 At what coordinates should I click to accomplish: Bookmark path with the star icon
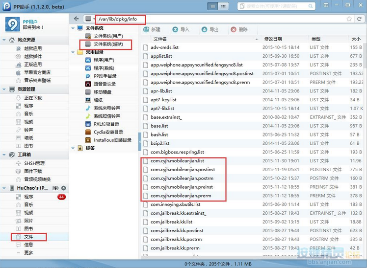click(x=349, y=19)
